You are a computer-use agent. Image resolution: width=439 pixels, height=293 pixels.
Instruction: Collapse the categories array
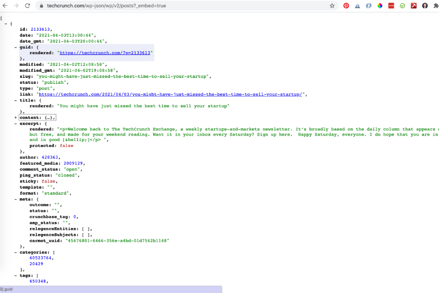tap(16, 252)
